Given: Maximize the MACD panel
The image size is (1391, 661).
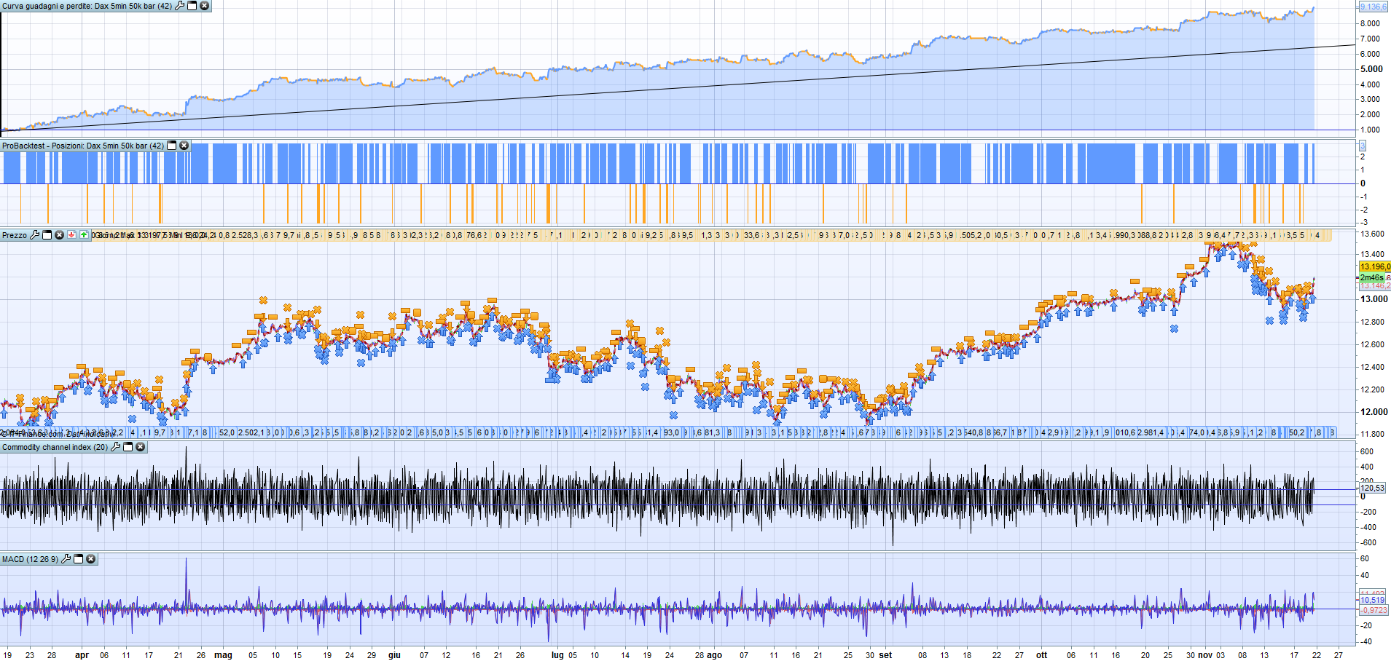Looking at the screenshot, I should pyautogui.click(x=79, y=559).
